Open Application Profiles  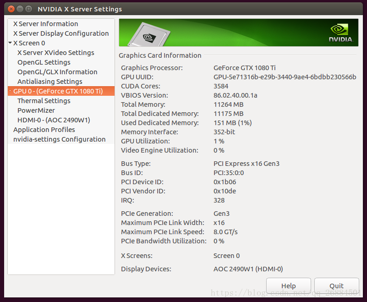(44, 130)
